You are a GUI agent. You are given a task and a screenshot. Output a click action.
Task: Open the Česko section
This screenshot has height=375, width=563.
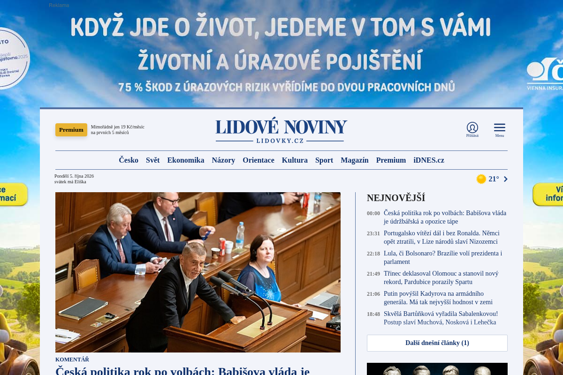[x=129, y=160]
